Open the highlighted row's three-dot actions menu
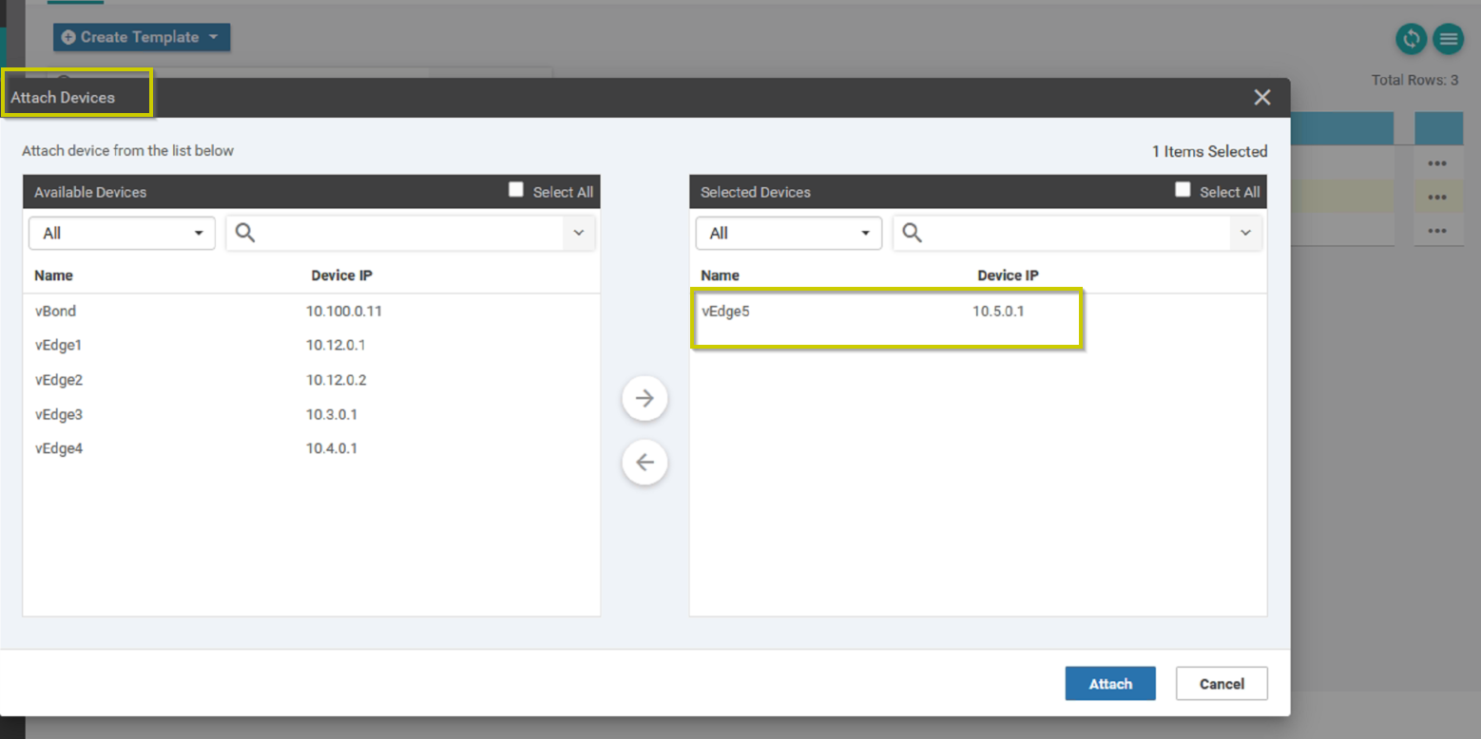Image resolution: width=1481 pixels, height=739 pixels. pyautogui.click(x=1437, y=198)
